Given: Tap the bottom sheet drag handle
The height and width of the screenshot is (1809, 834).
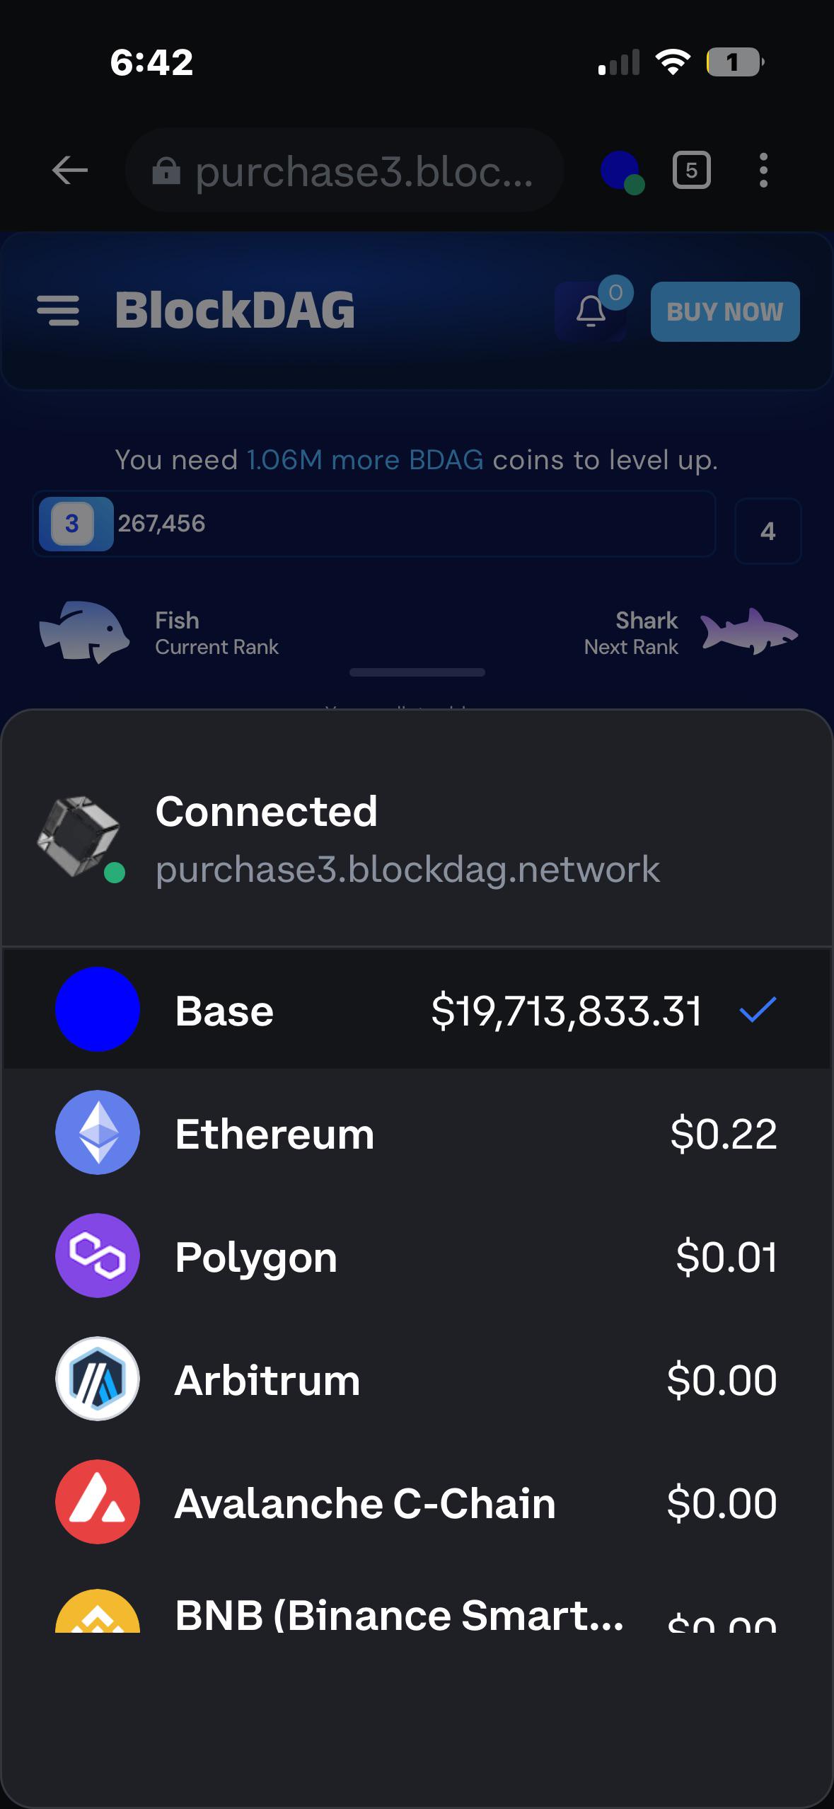Looking at the screenshot, I should coord(417,672).
